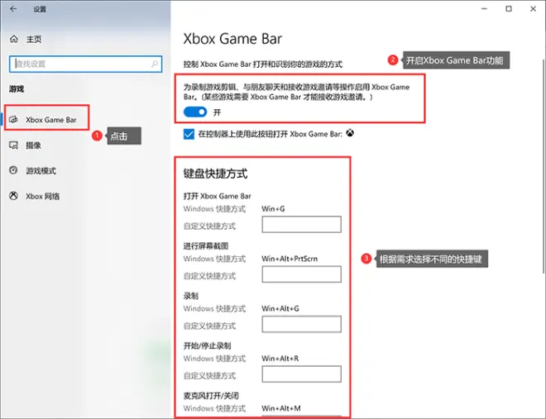546x419 pixels.
Task: Click custom shortcut field for 打开 Xbox Game Bar
Action: pos(302,224)
